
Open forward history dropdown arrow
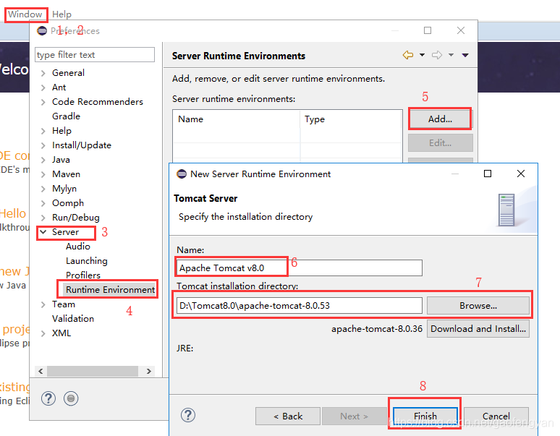[x=451, y=55]
